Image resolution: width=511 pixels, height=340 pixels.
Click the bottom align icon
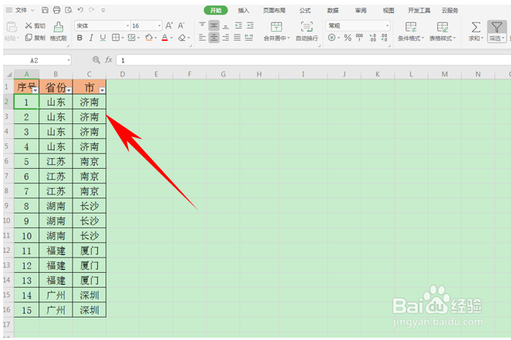(x=226, y=25)
